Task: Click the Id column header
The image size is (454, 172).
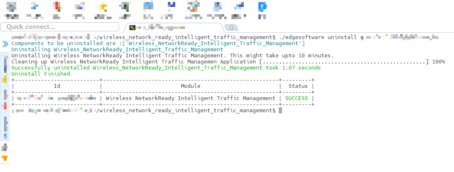Action: 57,86
